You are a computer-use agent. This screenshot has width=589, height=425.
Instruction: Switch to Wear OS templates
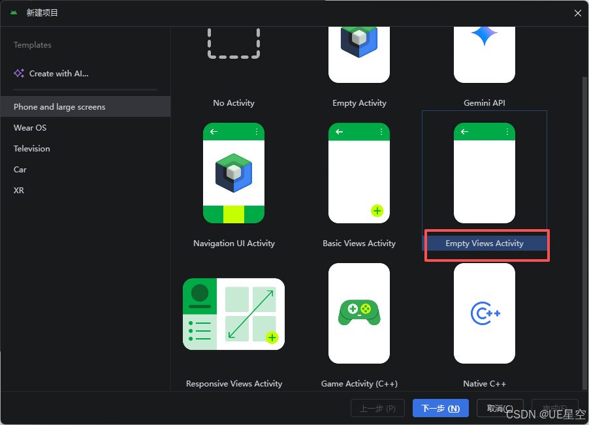86,128
